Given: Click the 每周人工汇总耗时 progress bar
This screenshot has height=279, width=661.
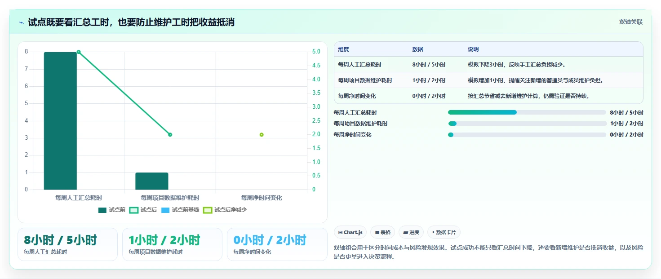Looking at the screenshot, I should [x=527, y=112].
